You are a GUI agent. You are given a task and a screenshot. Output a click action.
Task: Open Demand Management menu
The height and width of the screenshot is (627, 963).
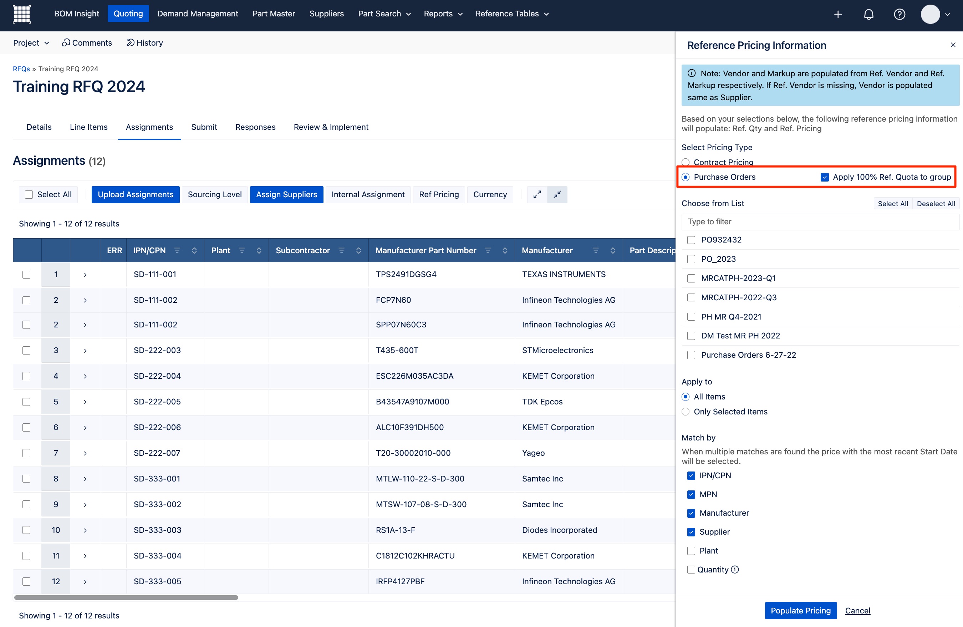(x=198, y=14)
